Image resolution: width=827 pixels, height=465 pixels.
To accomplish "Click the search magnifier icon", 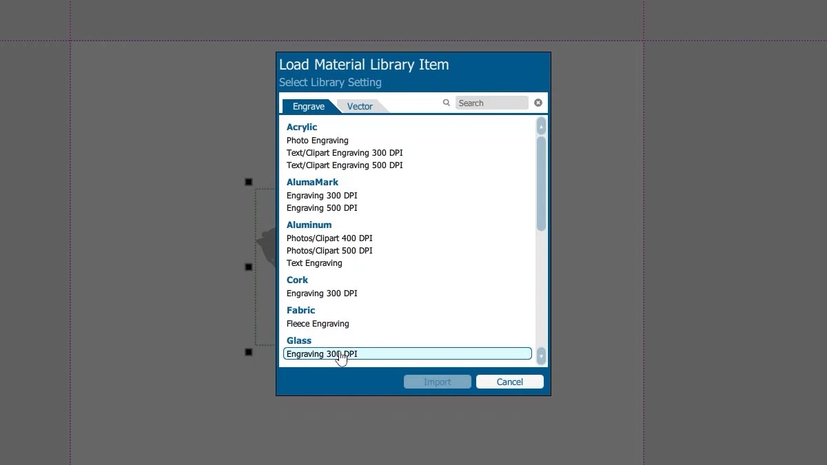I will point(446,102).
